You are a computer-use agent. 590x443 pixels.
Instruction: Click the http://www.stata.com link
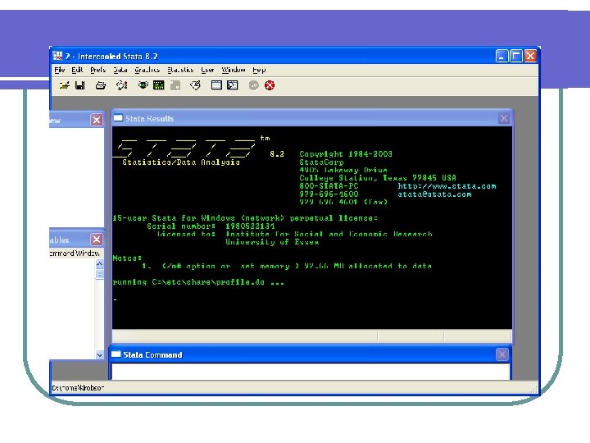click(x=447, y=186)
